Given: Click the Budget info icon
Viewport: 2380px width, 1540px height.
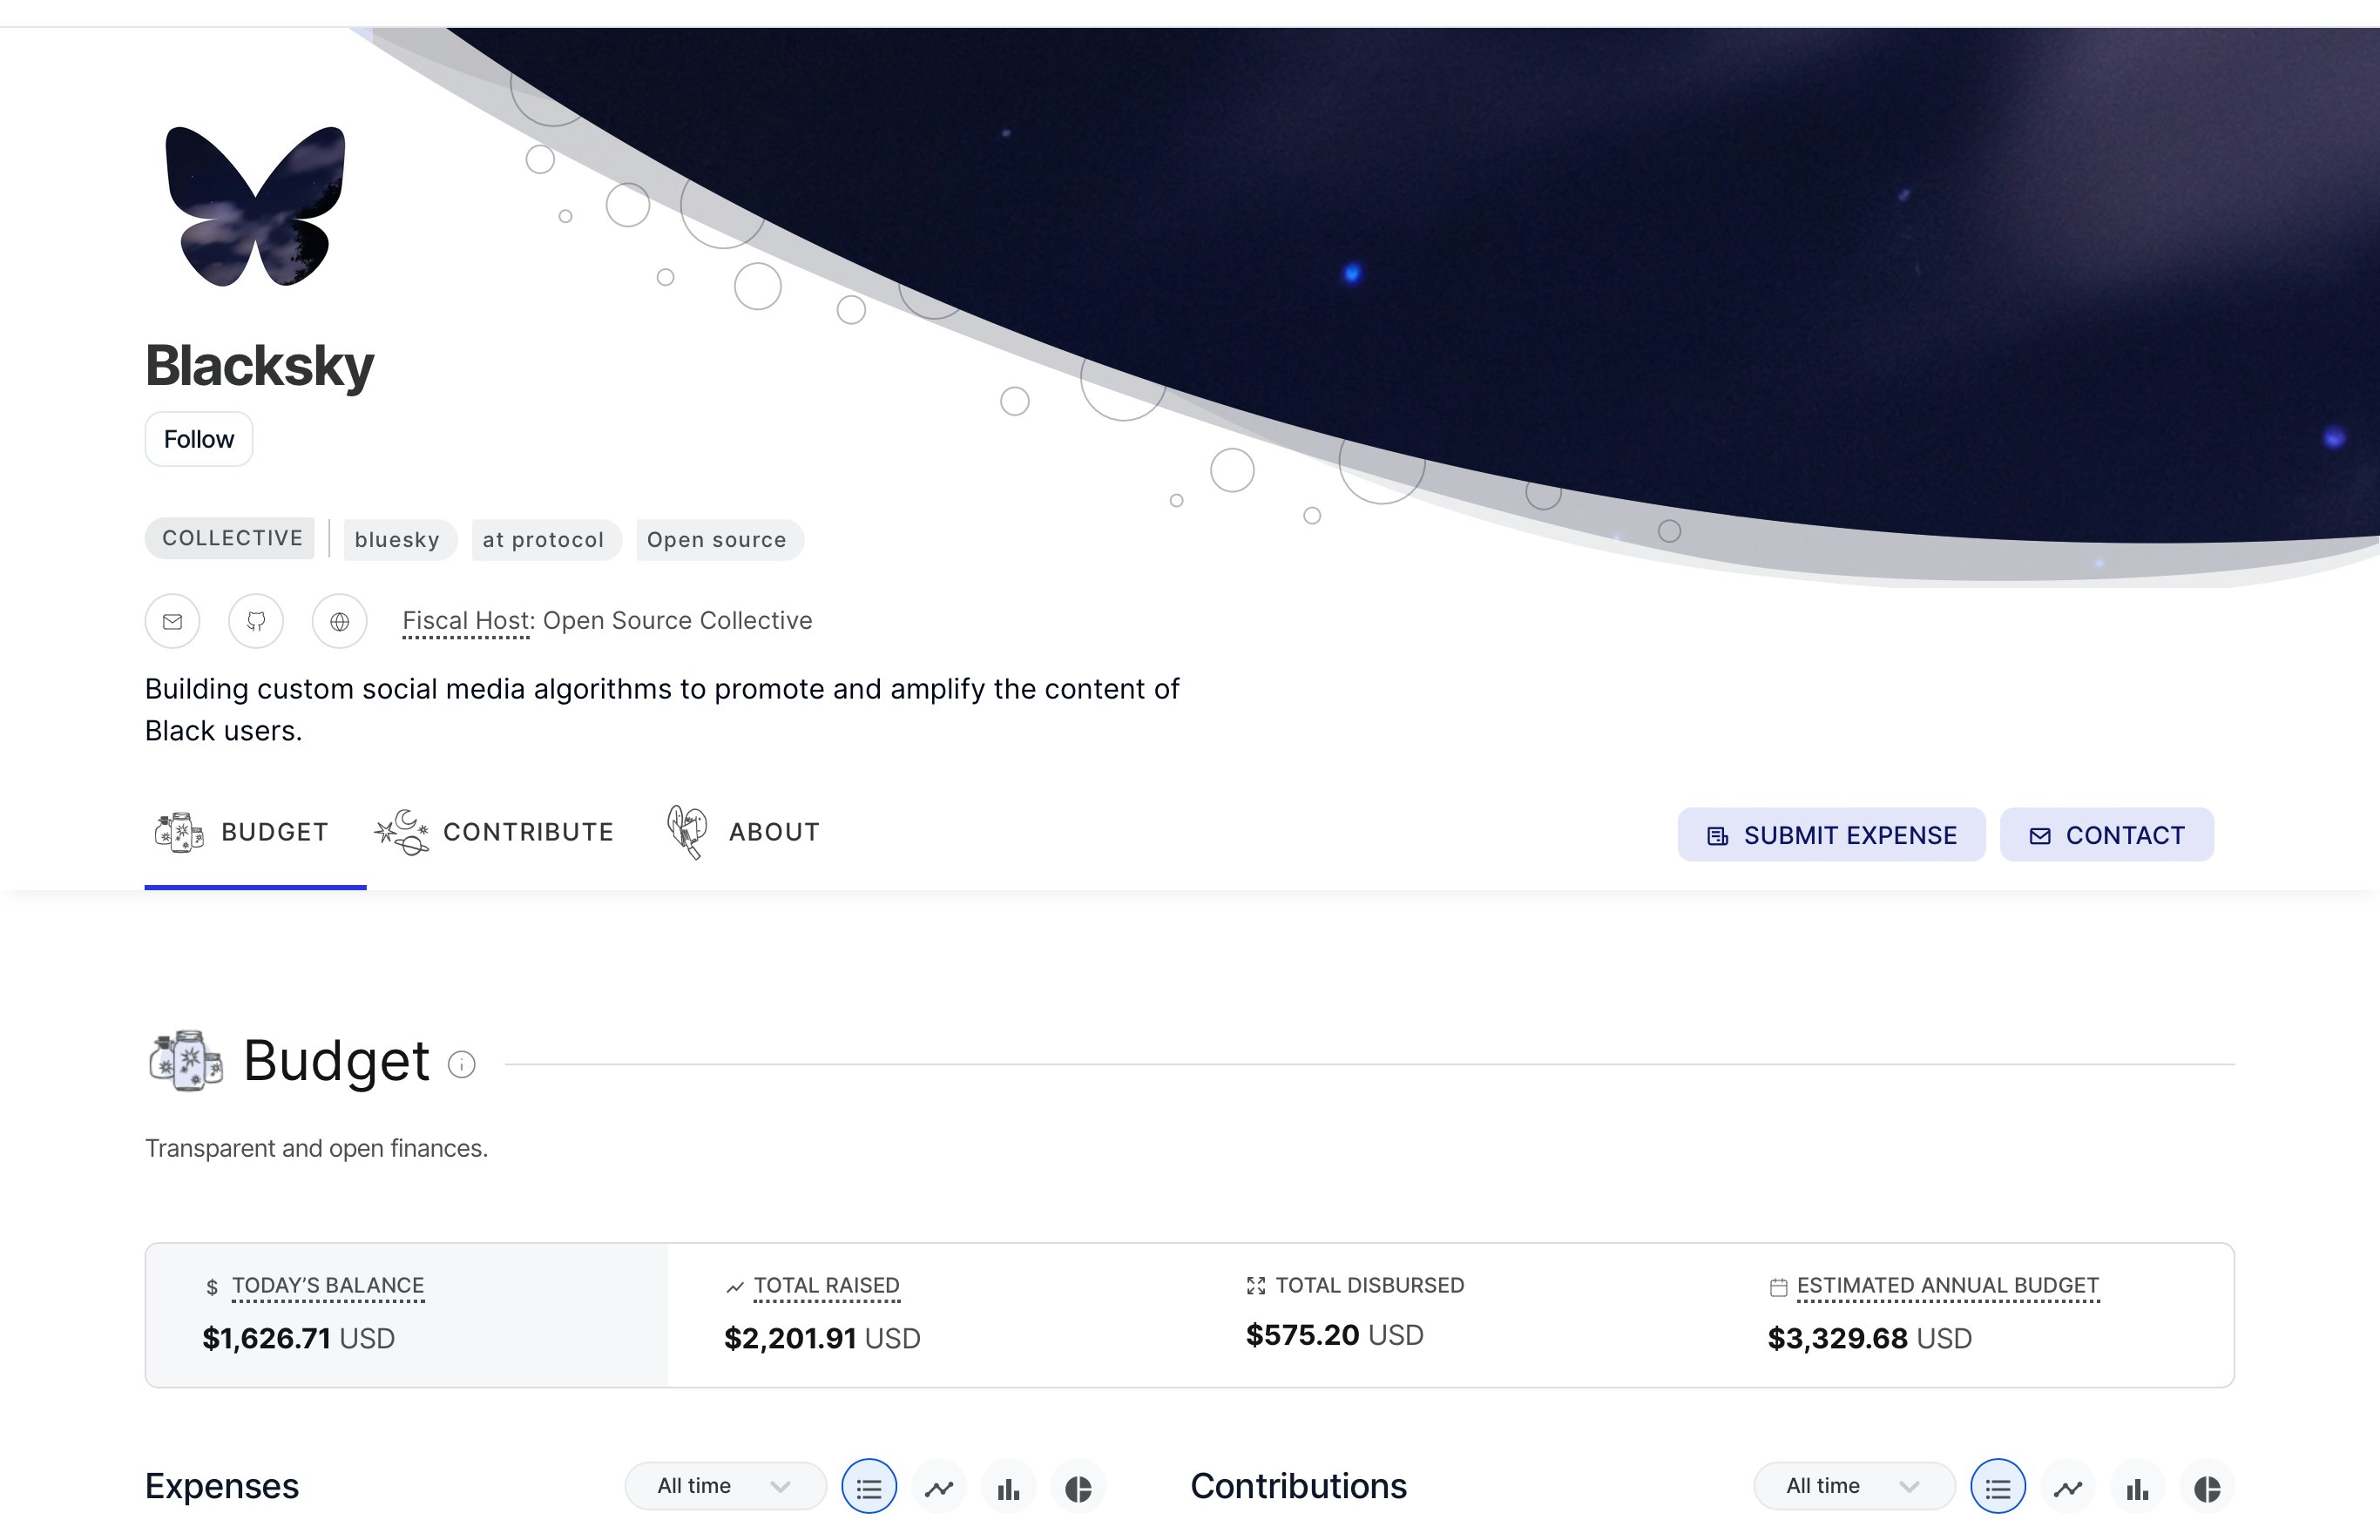Looking at the screenshot, I should [x=462, y=1064].
